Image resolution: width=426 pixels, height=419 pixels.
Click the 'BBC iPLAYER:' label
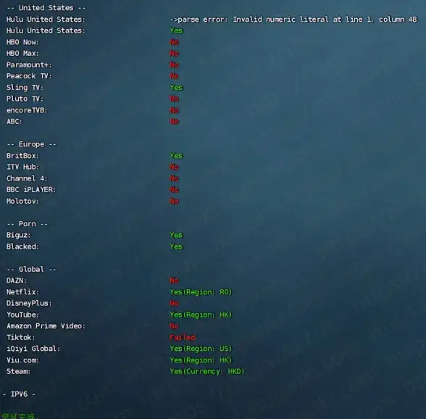click(31, 190)
